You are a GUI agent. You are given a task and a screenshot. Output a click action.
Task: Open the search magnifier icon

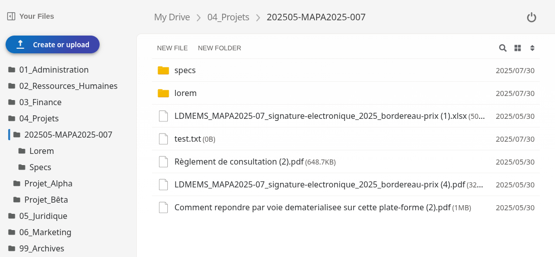click(503, 48)
